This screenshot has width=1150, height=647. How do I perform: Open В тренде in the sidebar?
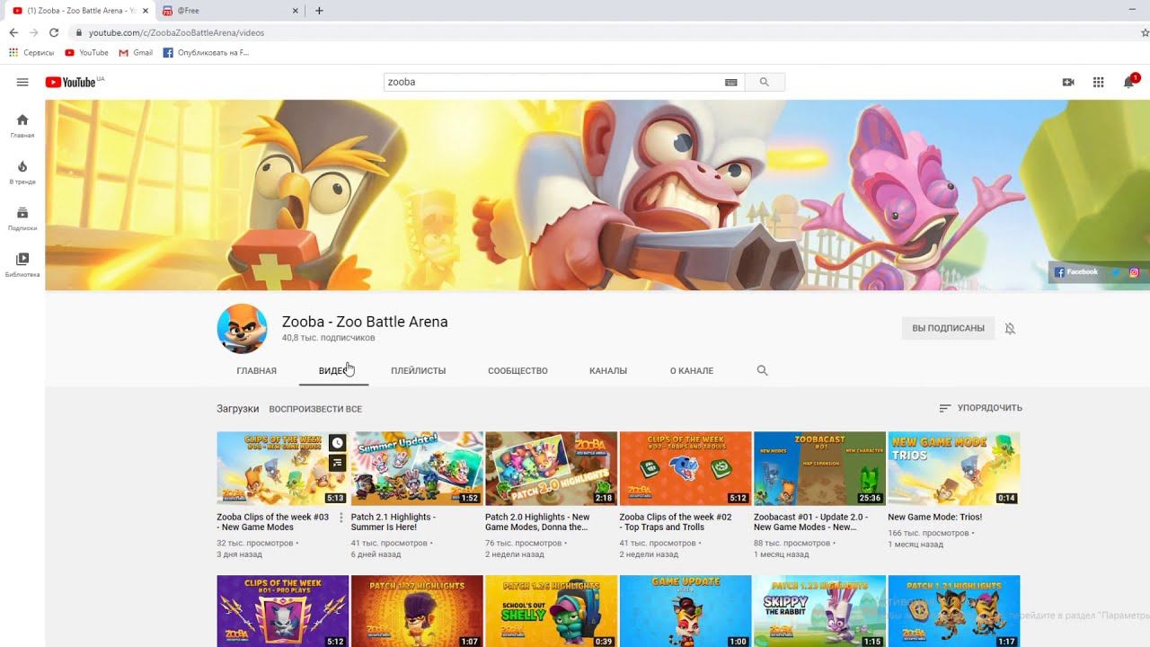tap(22, 173)
